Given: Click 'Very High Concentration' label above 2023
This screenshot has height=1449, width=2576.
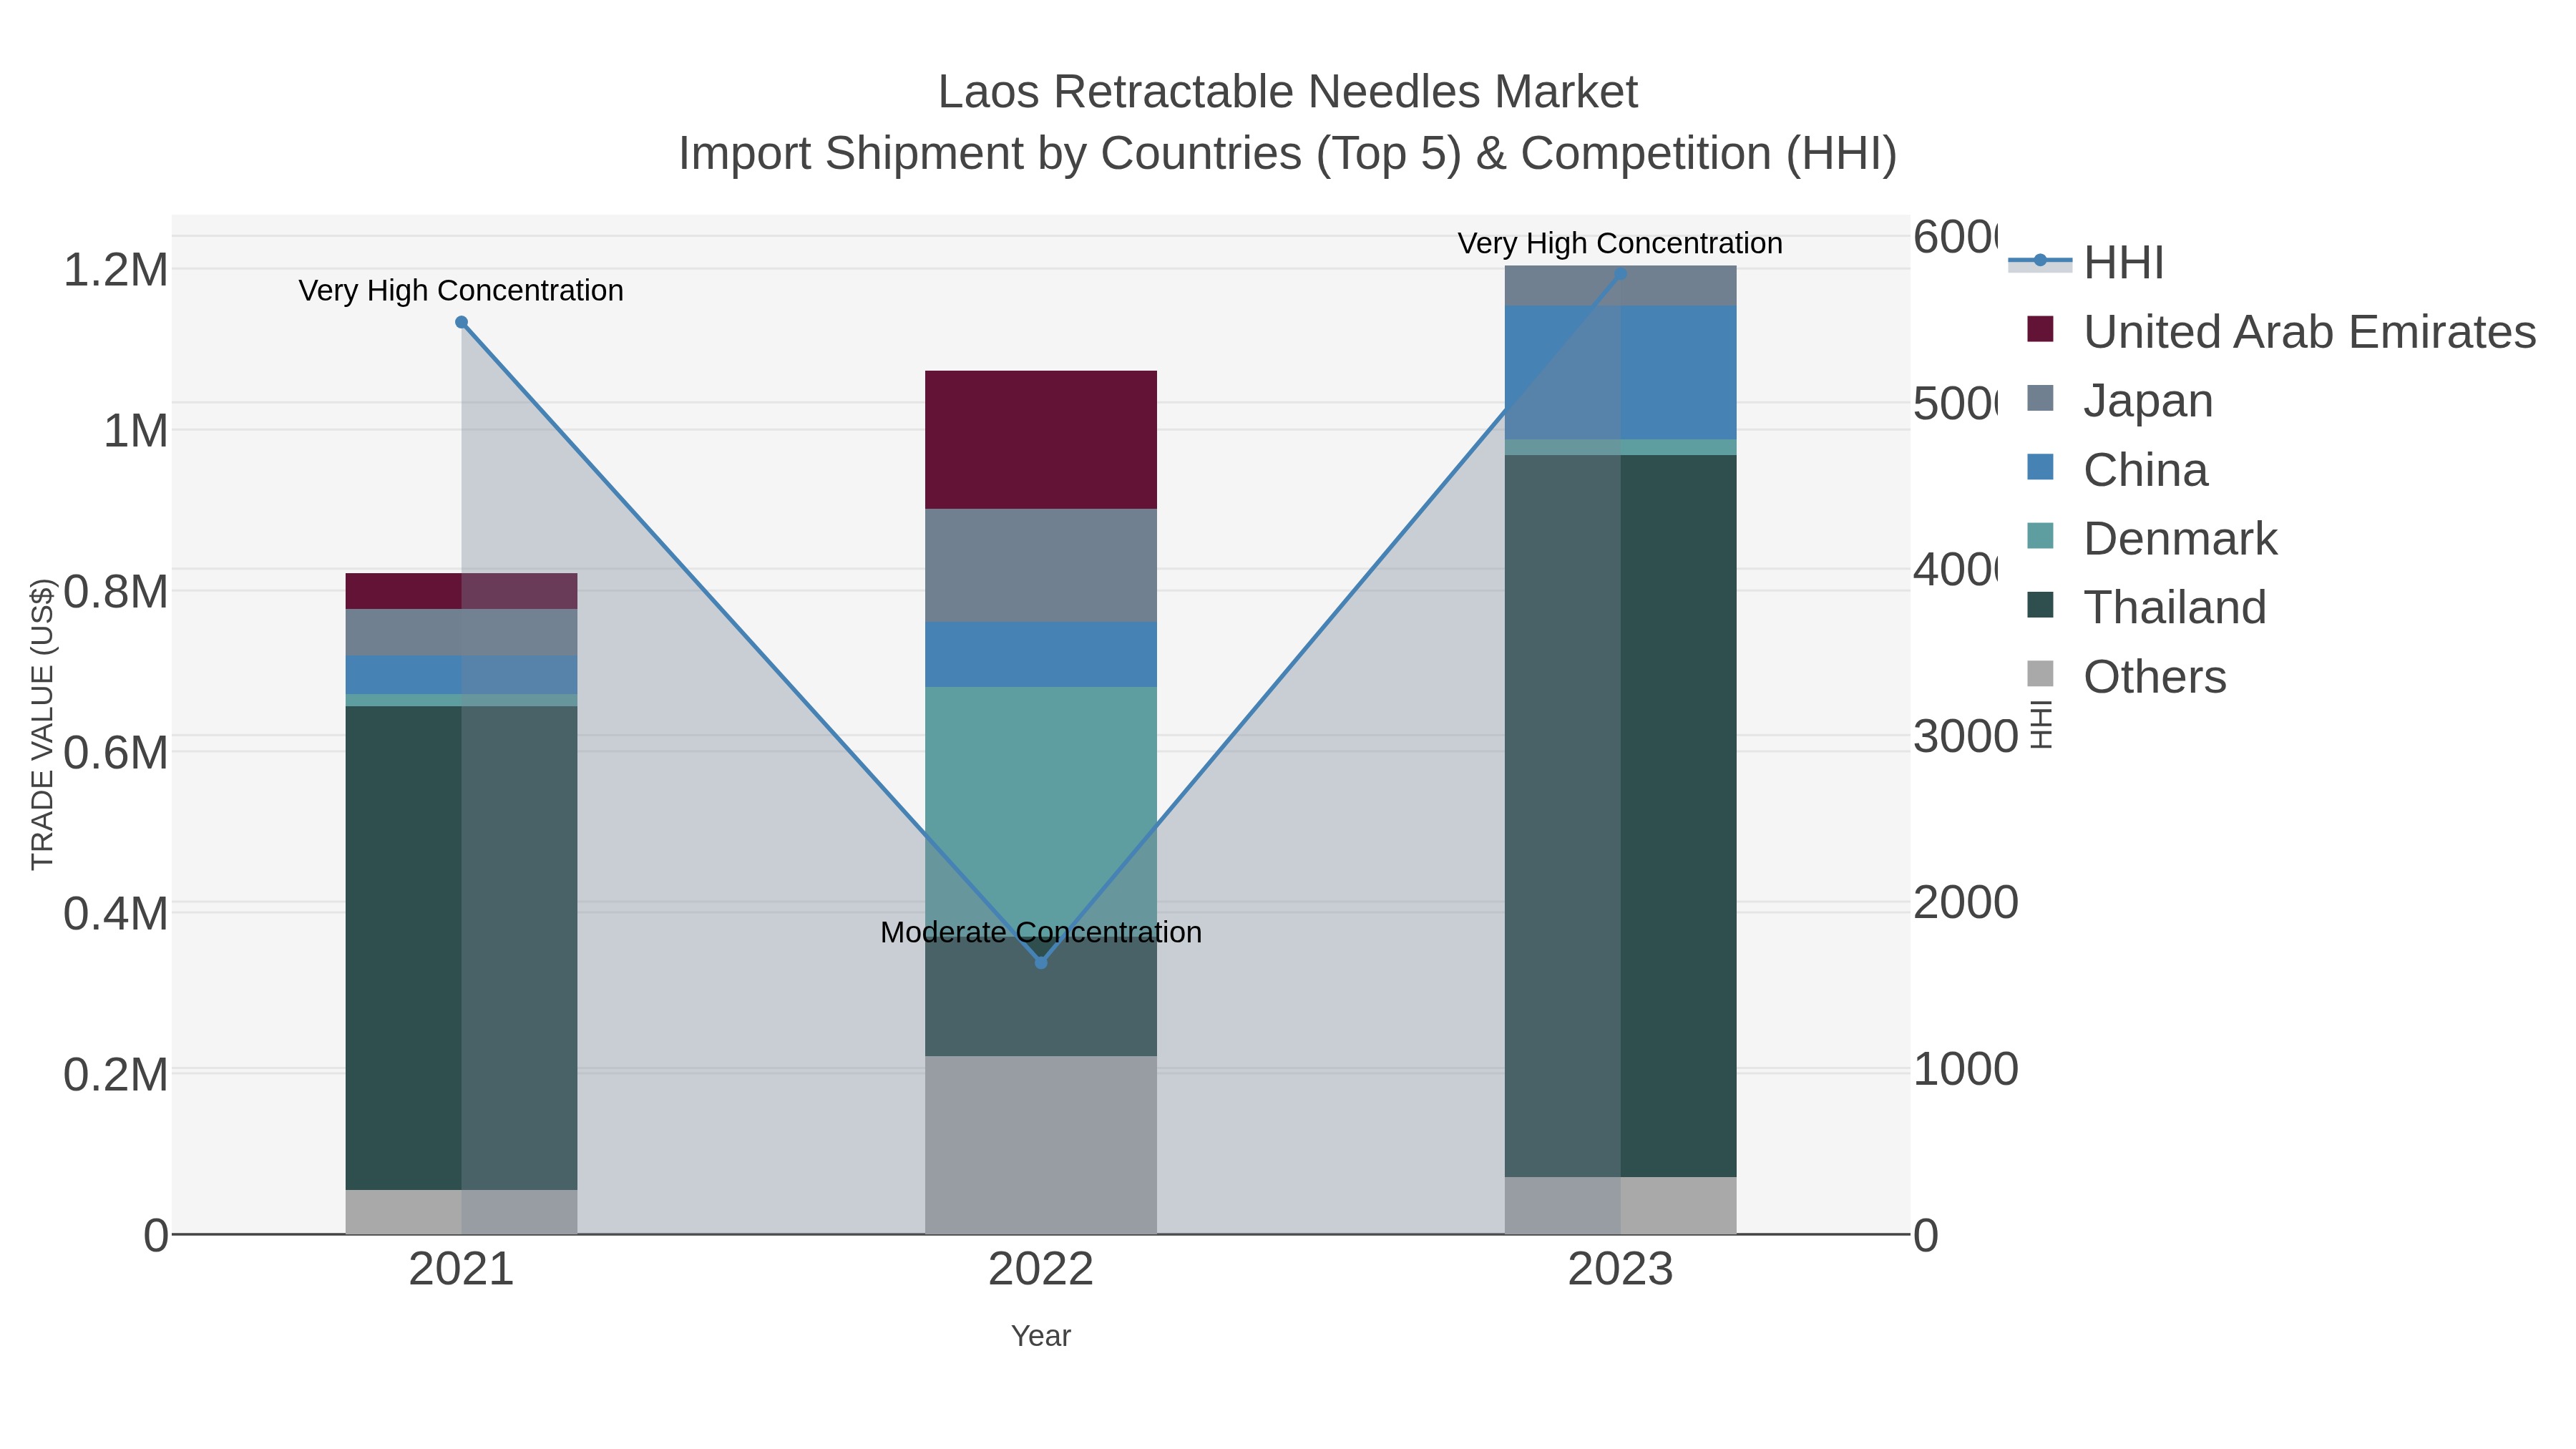Looking at the screenshot, I should (1620, 243).
